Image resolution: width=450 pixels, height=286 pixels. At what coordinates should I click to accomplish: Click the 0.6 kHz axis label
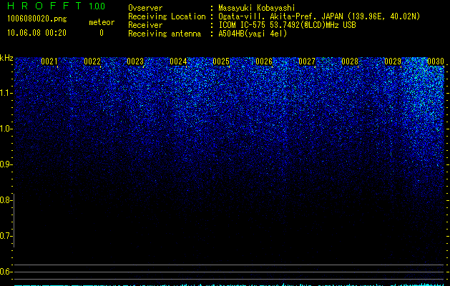(x=6, y=272)
